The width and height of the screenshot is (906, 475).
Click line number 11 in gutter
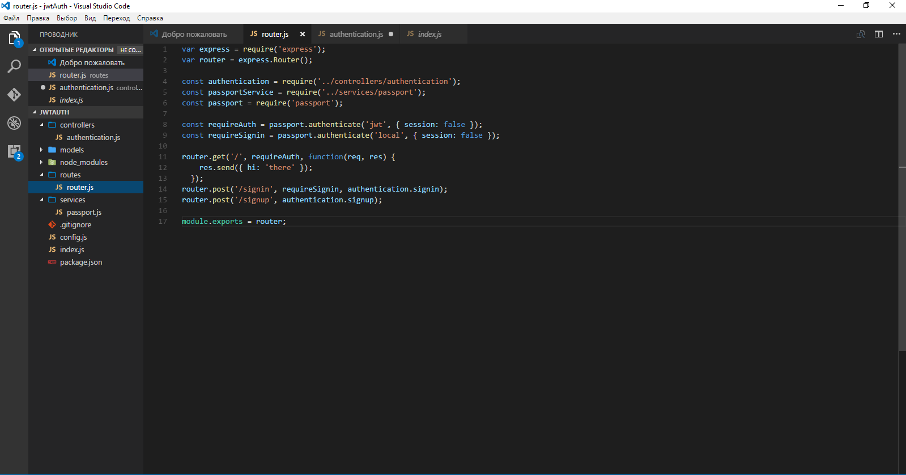163,156
